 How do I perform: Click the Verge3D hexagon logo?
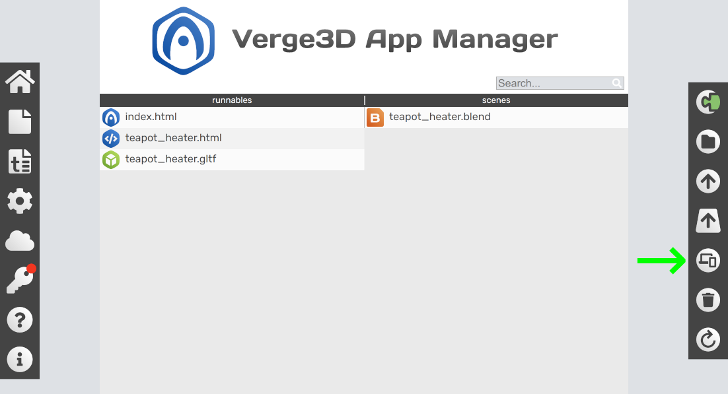(x=184, y=41)
